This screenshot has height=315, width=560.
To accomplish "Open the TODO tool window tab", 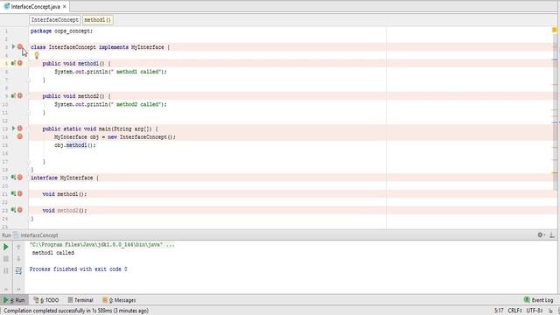I will (x=46, y=300).
